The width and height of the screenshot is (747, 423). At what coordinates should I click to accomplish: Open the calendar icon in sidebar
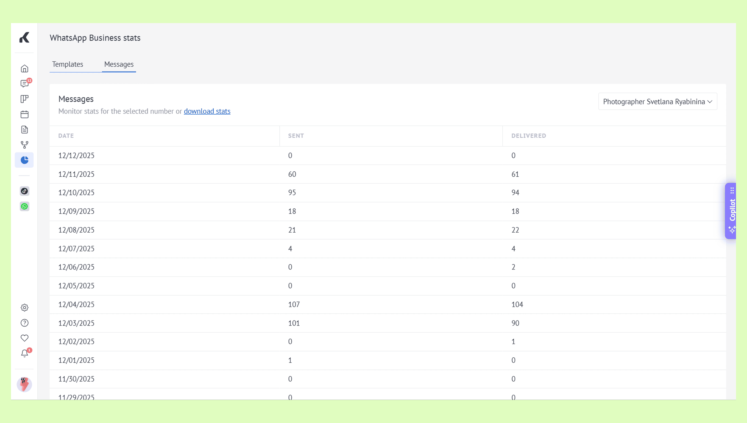[24, 115]
